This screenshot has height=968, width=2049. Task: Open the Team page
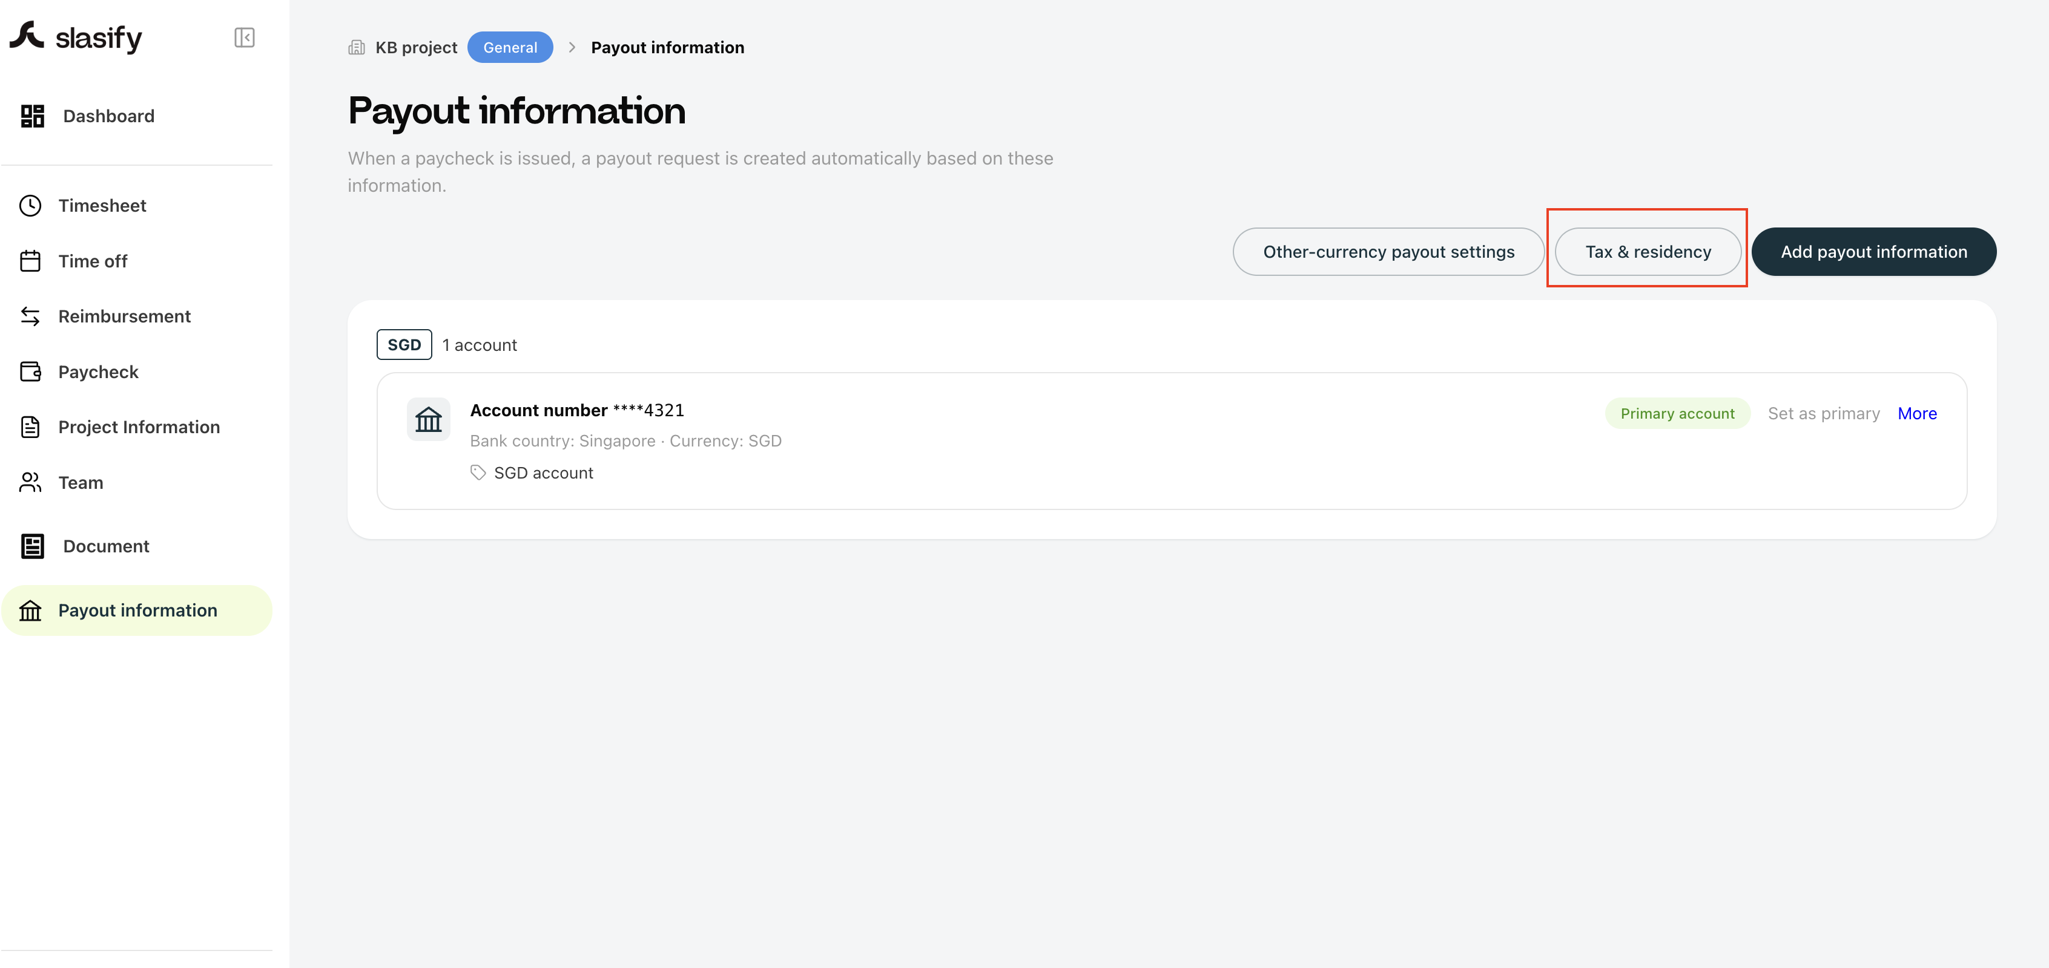coord(137,482)
